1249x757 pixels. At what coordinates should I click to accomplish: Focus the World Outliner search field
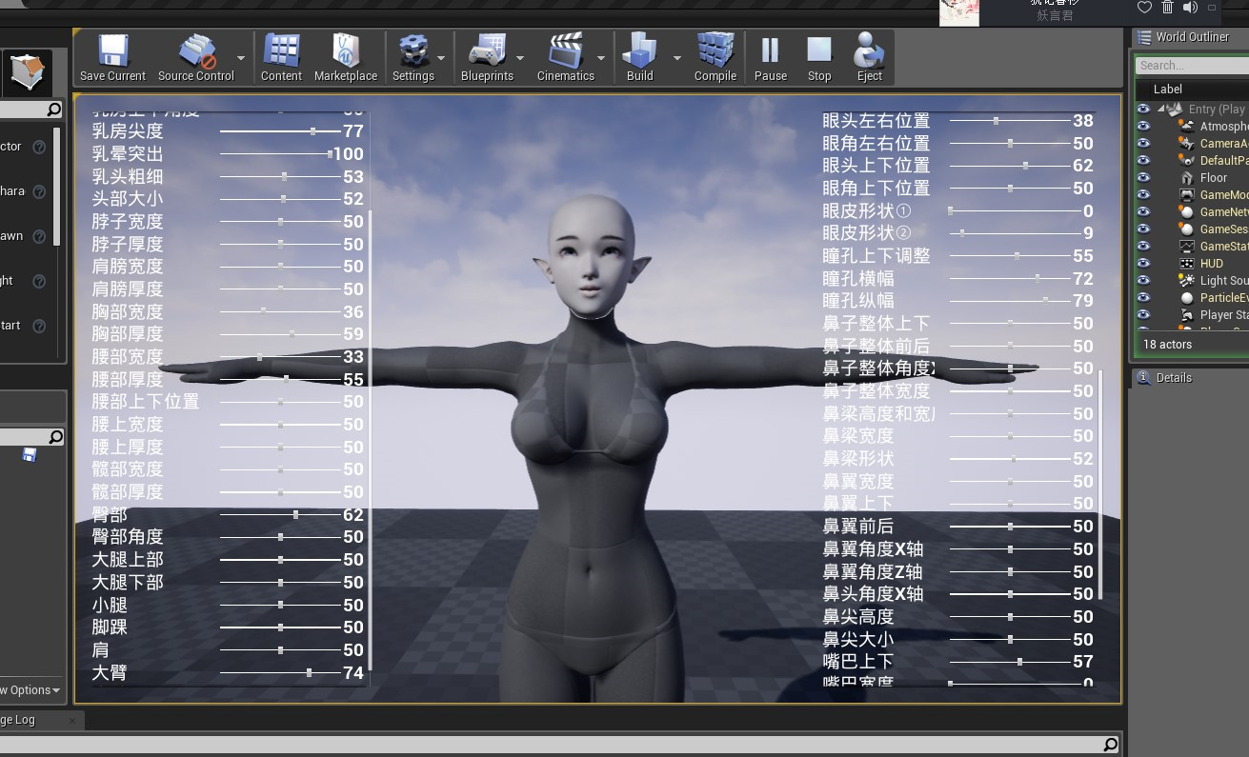point(1192,66)
